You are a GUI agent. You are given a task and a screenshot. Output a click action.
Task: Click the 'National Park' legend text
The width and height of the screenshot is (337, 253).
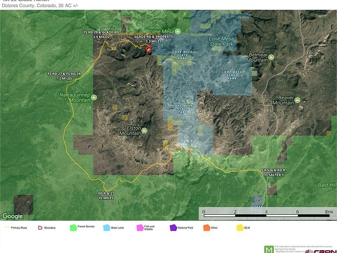[x=185, y=228]
